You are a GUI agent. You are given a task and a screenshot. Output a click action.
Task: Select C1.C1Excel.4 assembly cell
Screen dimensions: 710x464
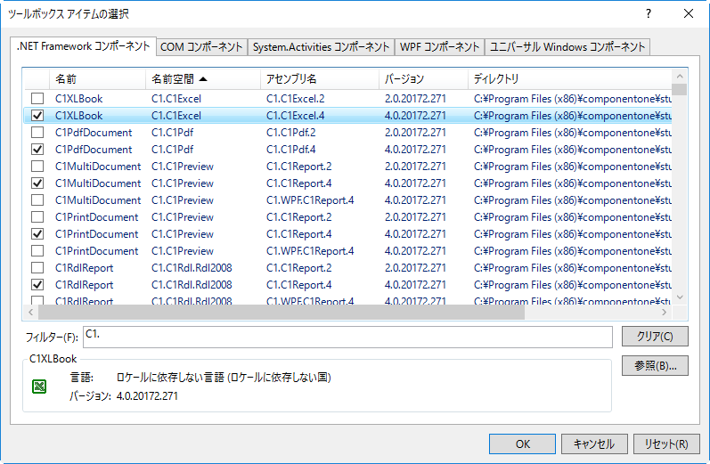click(x=295, y=116)
